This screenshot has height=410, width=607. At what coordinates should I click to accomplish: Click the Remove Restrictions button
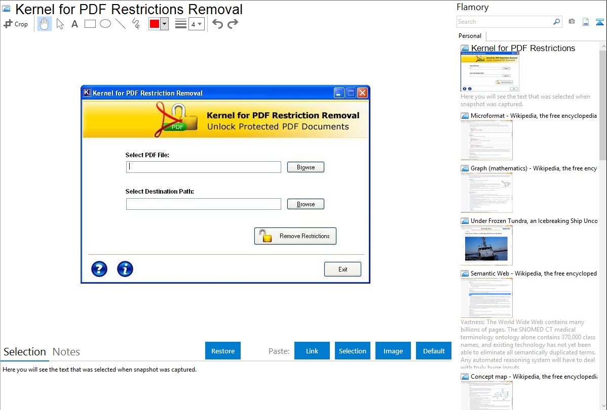coord(295,236)
